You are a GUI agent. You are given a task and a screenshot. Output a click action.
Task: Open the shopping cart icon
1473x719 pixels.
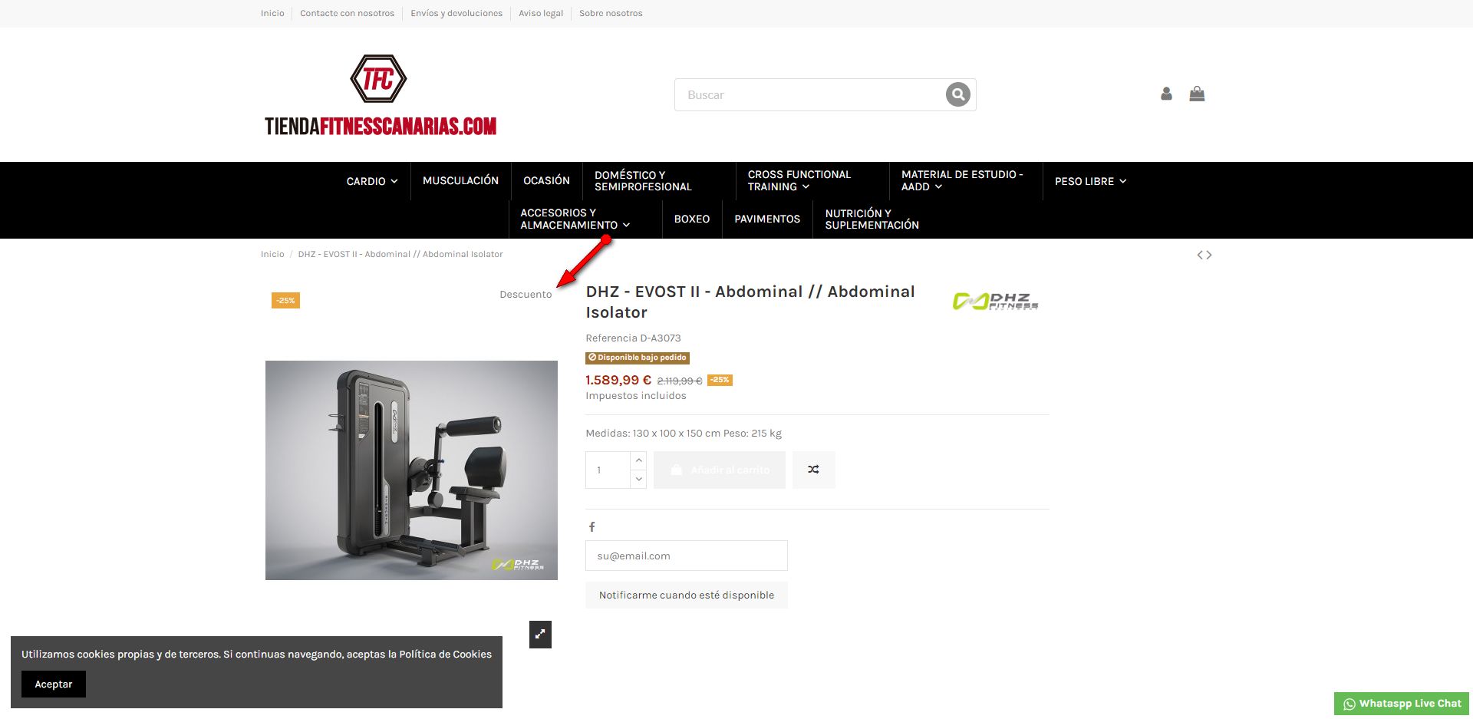[x=1197, y=94]
